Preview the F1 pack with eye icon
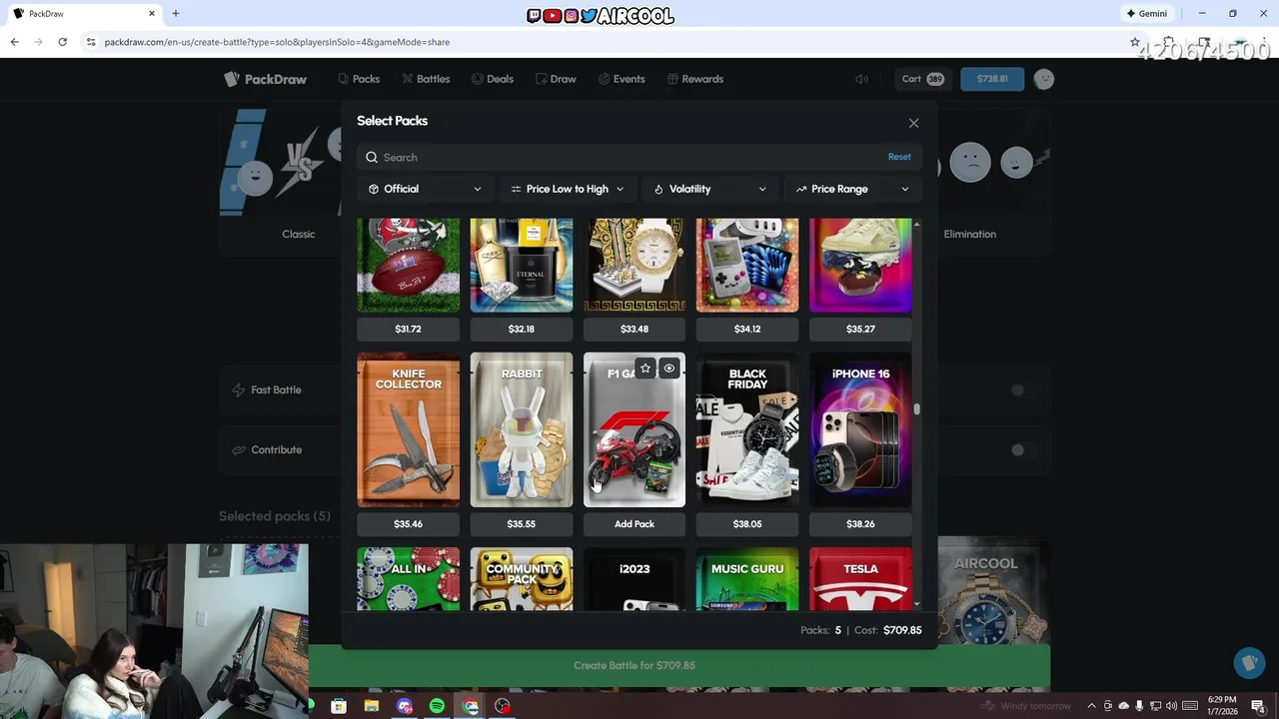The width and height of the screenshot is (1279, 719). [x=669, y=368]
